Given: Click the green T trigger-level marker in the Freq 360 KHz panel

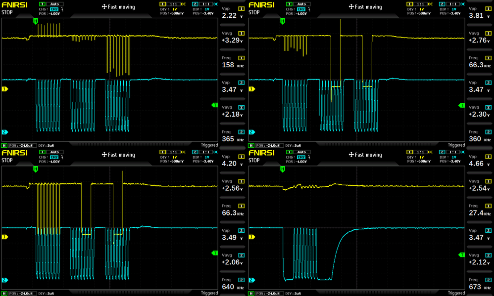Looking at the screenshot, I should point(461,105).
